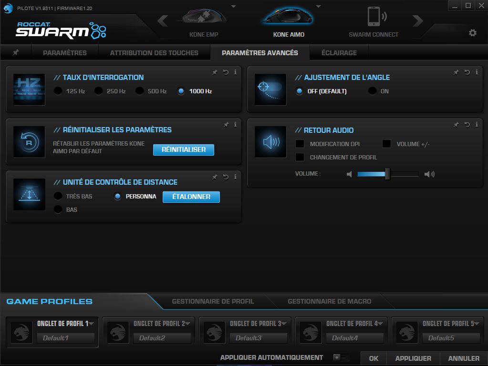Select 500 Hz polling rate
Screen dimensions: 488x366
pos(139,91)
